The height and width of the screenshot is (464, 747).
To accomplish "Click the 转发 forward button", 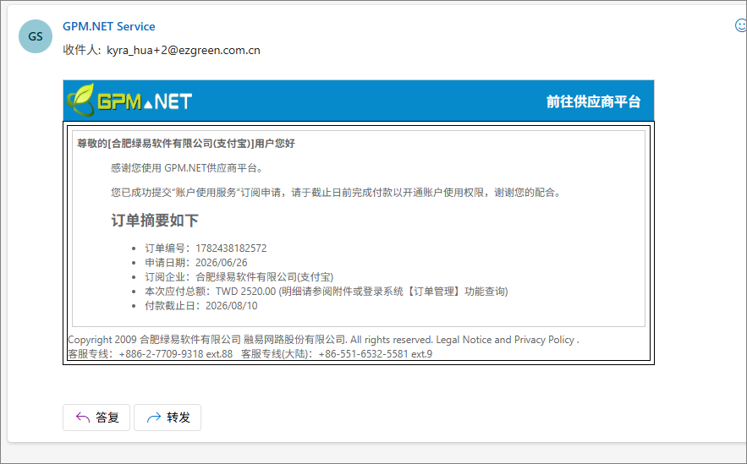I will 168,418.
